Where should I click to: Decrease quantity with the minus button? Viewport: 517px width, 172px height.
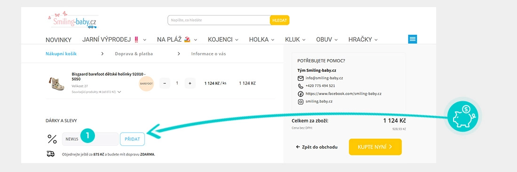[164, 83]
